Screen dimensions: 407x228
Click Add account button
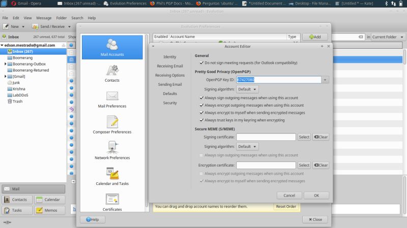(315, 37)
